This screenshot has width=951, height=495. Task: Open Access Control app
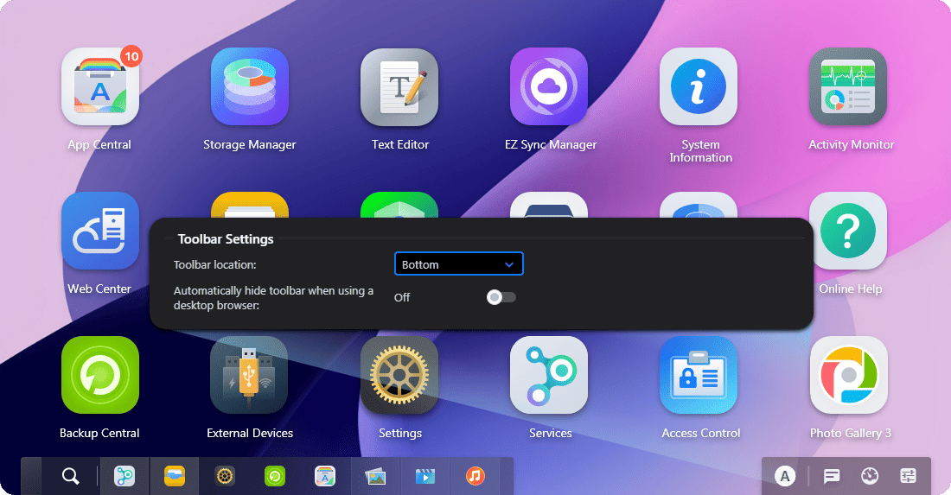pos(699,375)
